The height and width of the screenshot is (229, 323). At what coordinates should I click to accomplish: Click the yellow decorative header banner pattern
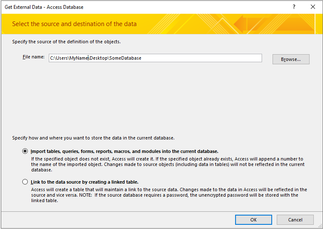pos(261,24)
